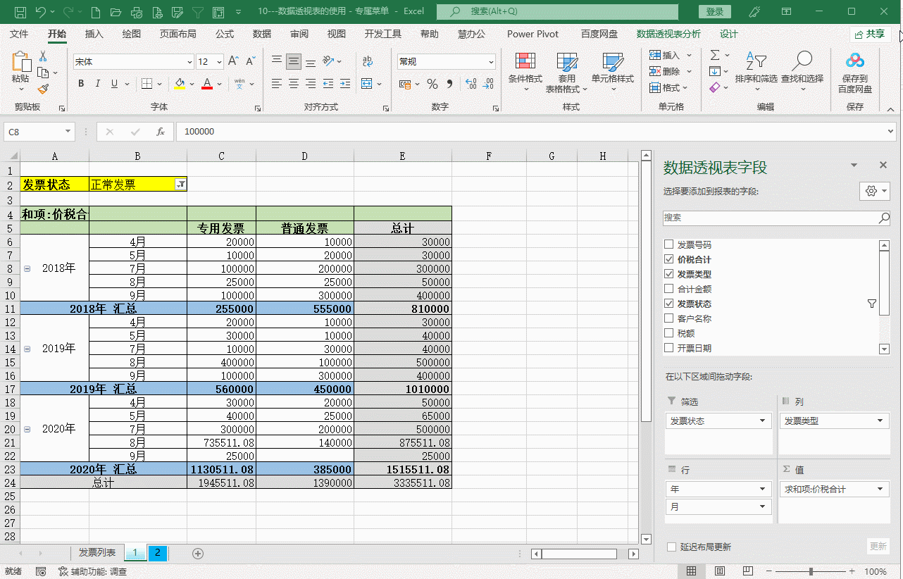This screenshot has width=903, height=579.
Task: Uncheck the 价税合计 field checkbox
Action: (x=669, y=260)
